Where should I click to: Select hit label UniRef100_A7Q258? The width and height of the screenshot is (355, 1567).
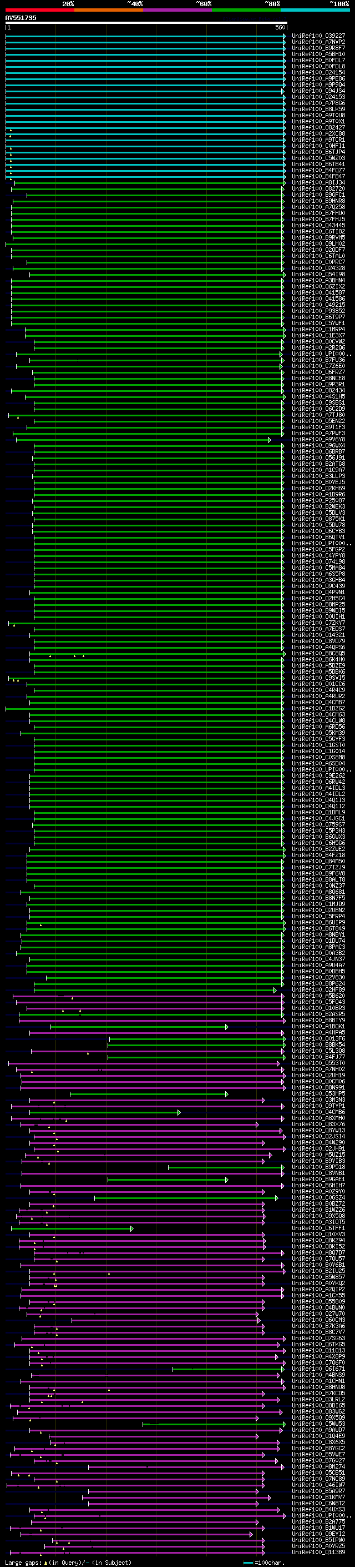coord(318,207)
